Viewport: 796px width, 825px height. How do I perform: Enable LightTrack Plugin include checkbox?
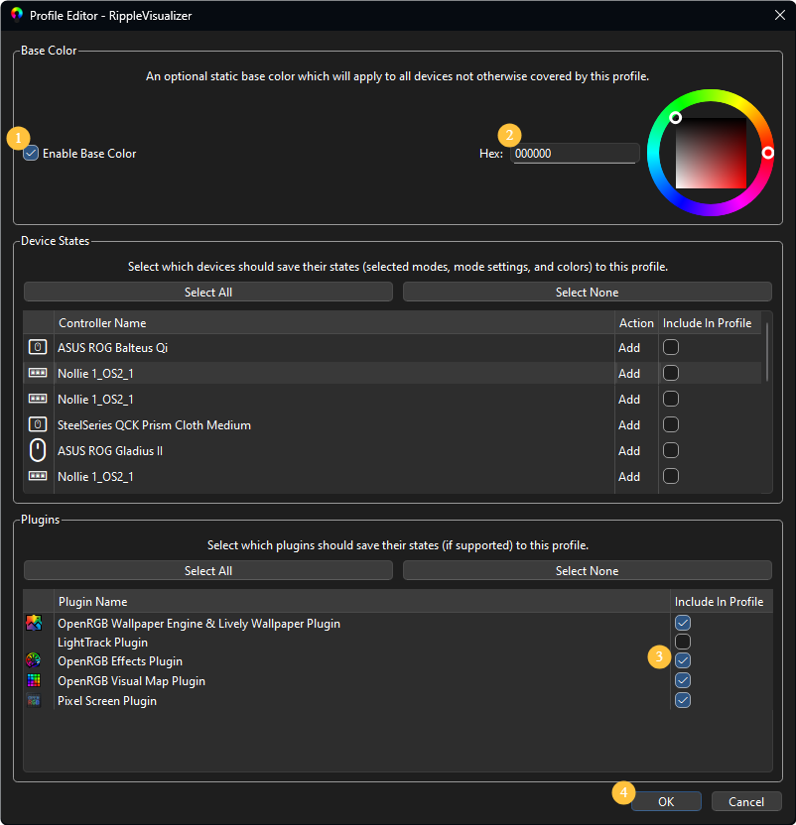coord(683,642)
